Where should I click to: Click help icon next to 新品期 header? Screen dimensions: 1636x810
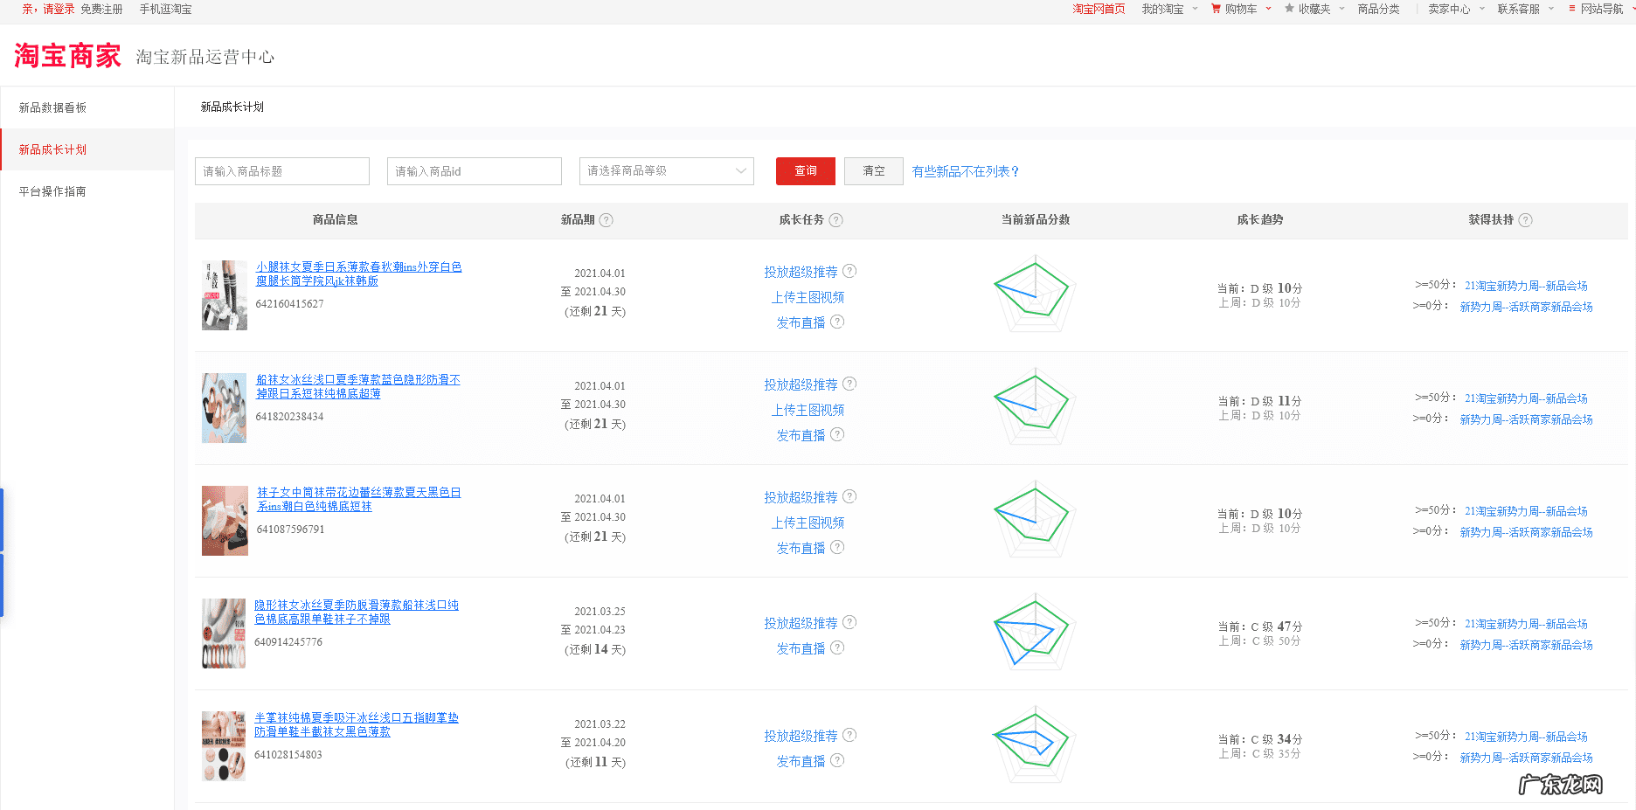[x=607, y=220]
